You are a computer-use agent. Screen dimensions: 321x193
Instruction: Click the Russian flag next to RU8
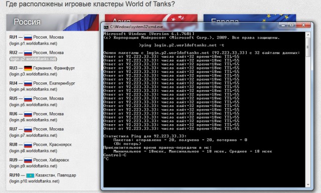pos(28,145)
